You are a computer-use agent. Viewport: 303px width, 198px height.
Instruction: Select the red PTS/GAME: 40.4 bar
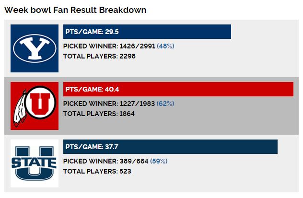click(x=178, y=89)
